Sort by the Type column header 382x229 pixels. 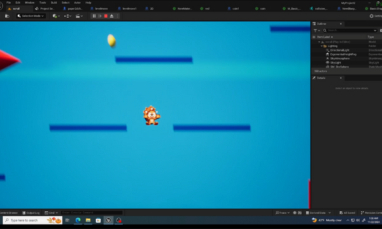click(371, 37)
